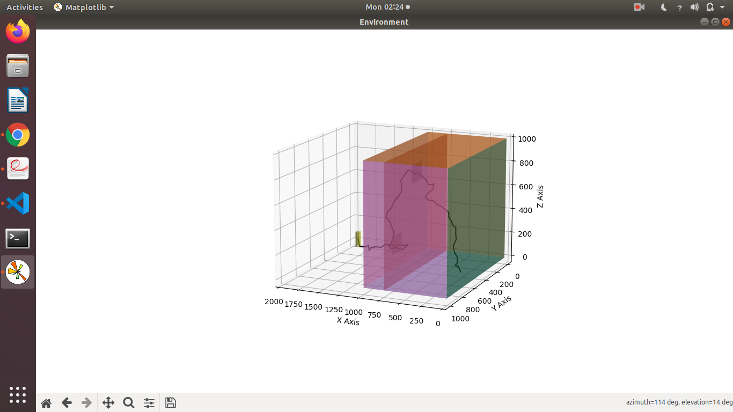The width and height of the screenshot is (733, 412).
Task: Click the Environment window title bar
Action: click(384, 22)
